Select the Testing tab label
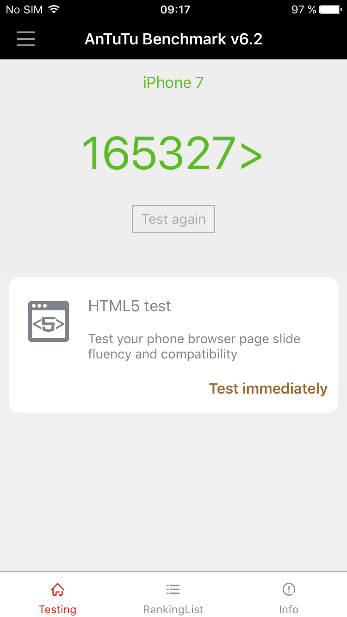 coord(57,610)
